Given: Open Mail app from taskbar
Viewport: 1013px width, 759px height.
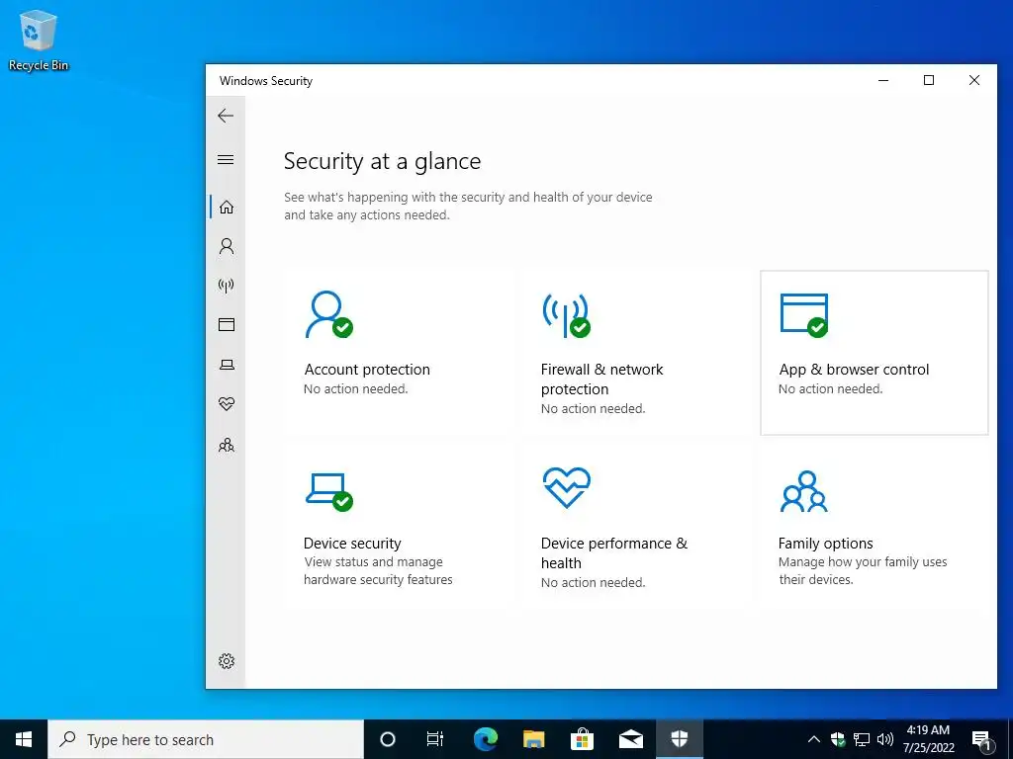Looking at the screenshot, I should coord(630,739).
